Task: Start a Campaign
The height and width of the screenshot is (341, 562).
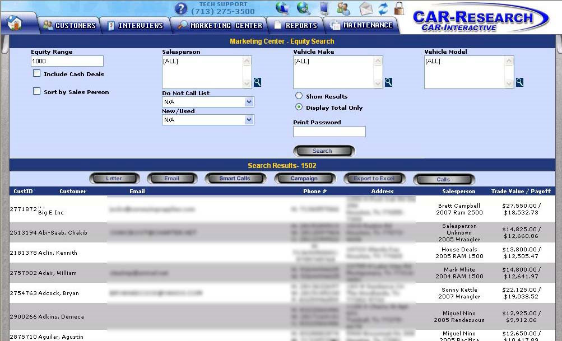Action: pyautogui.click(x=305, y=179)
